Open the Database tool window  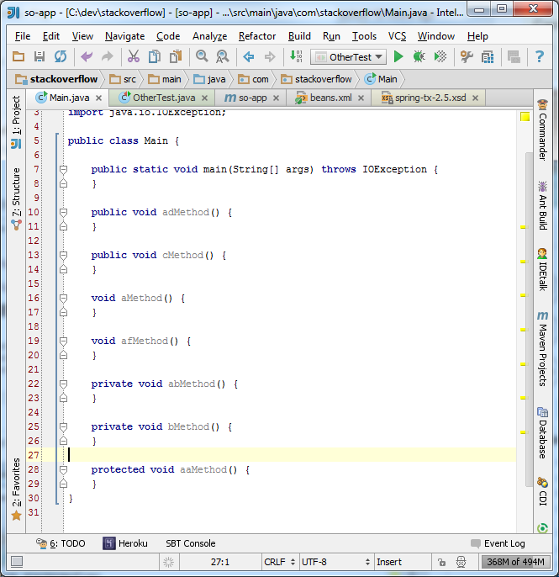[x=543, y=432]
